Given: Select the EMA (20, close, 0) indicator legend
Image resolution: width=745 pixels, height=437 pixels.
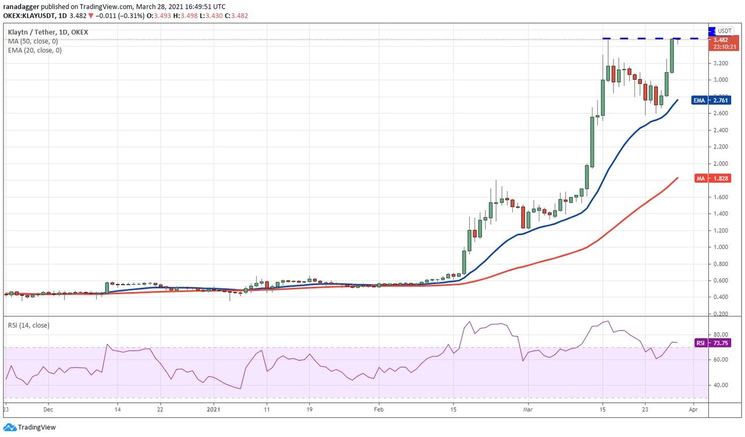Looking at the screenshot, I should 35,50.
